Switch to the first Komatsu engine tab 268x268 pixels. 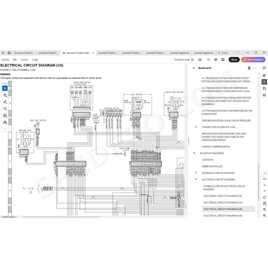pos(180,53)
